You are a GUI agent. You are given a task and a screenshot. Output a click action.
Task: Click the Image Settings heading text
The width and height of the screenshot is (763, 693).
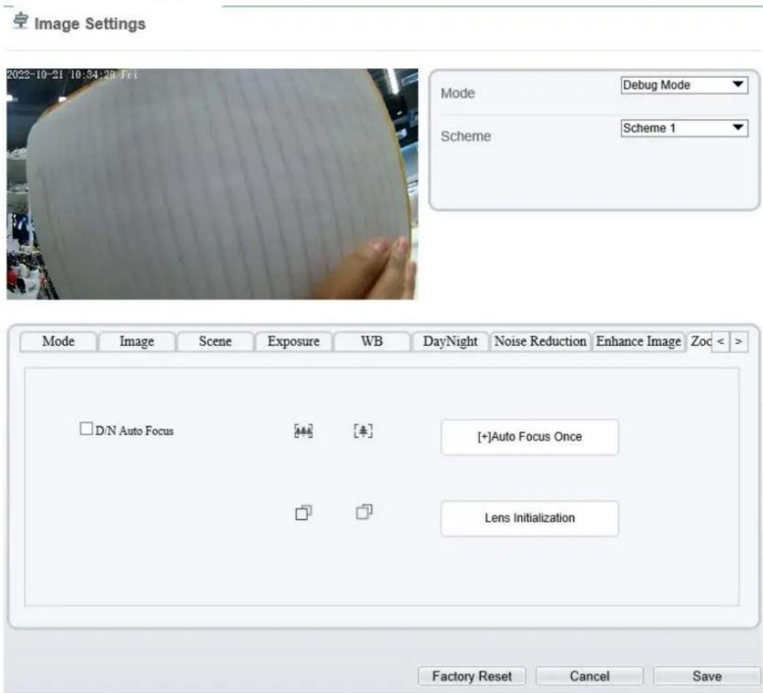[x=90, y=24]
